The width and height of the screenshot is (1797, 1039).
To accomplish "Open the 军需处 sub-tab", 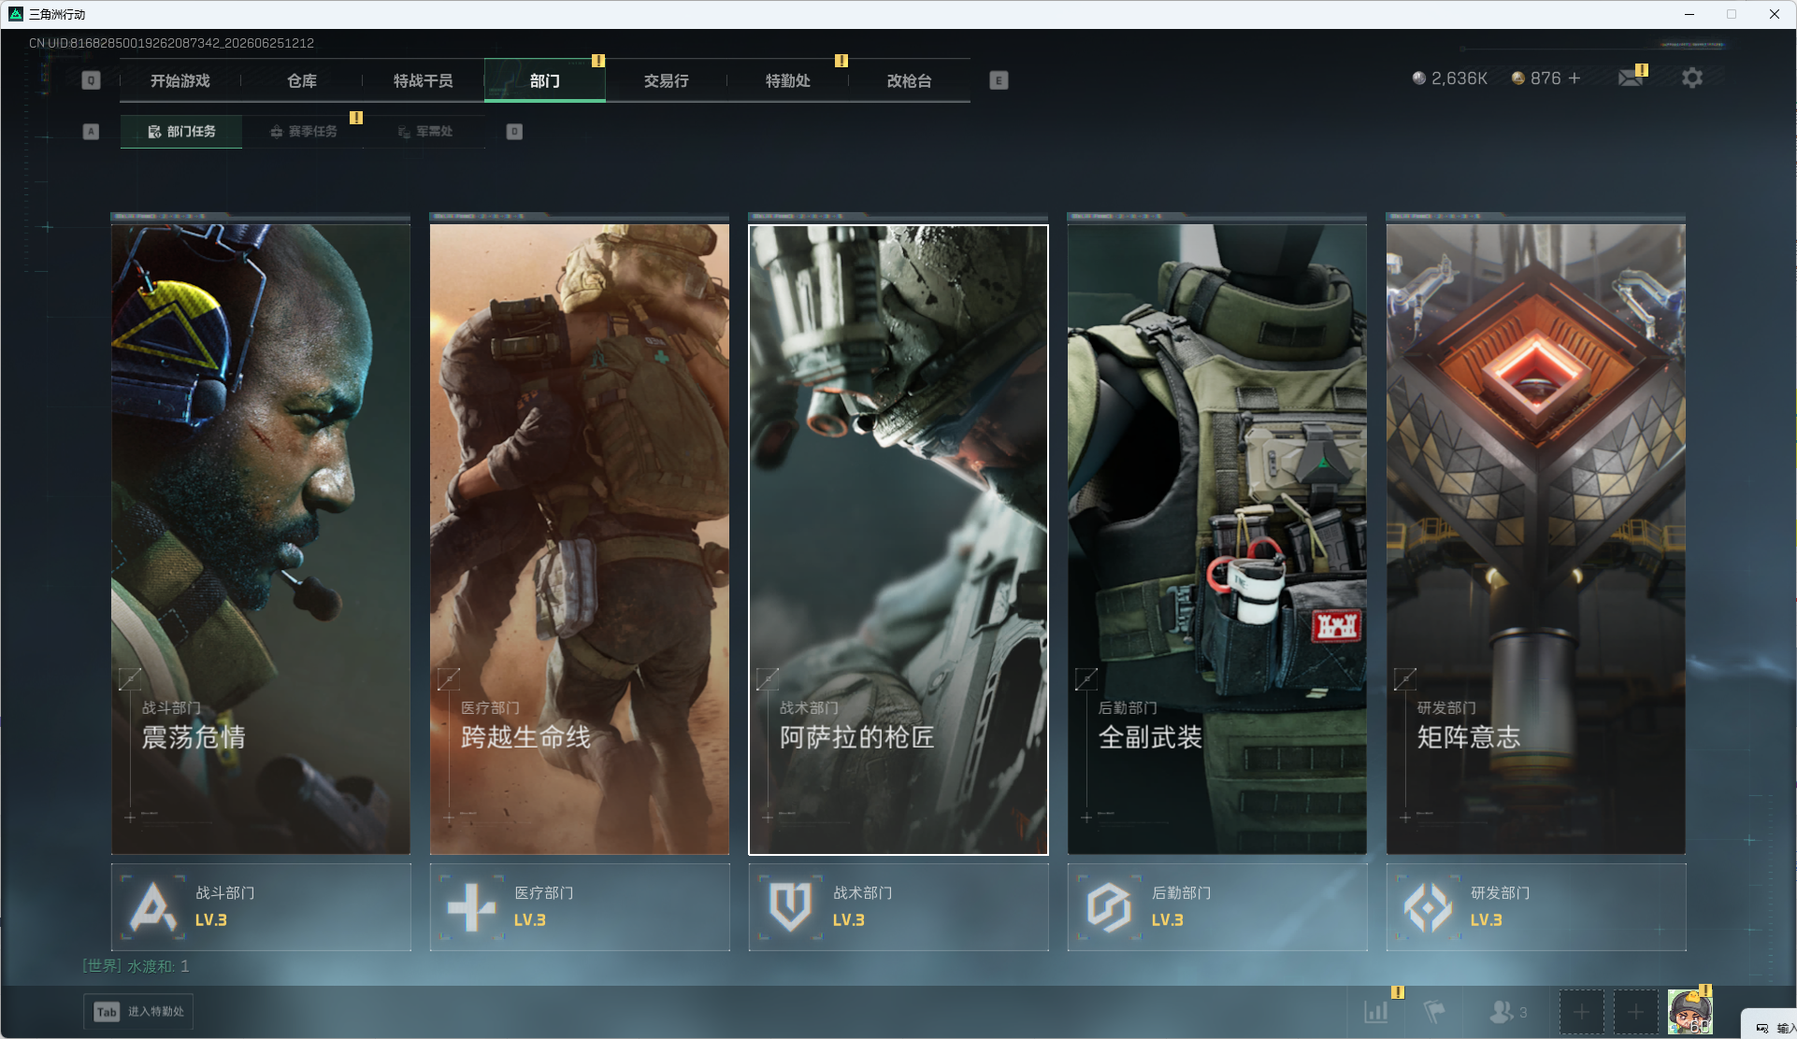I will point(424,132).
